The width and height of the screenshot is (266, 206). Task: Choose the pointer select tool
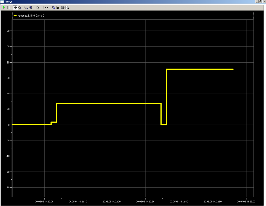point(37,7)
